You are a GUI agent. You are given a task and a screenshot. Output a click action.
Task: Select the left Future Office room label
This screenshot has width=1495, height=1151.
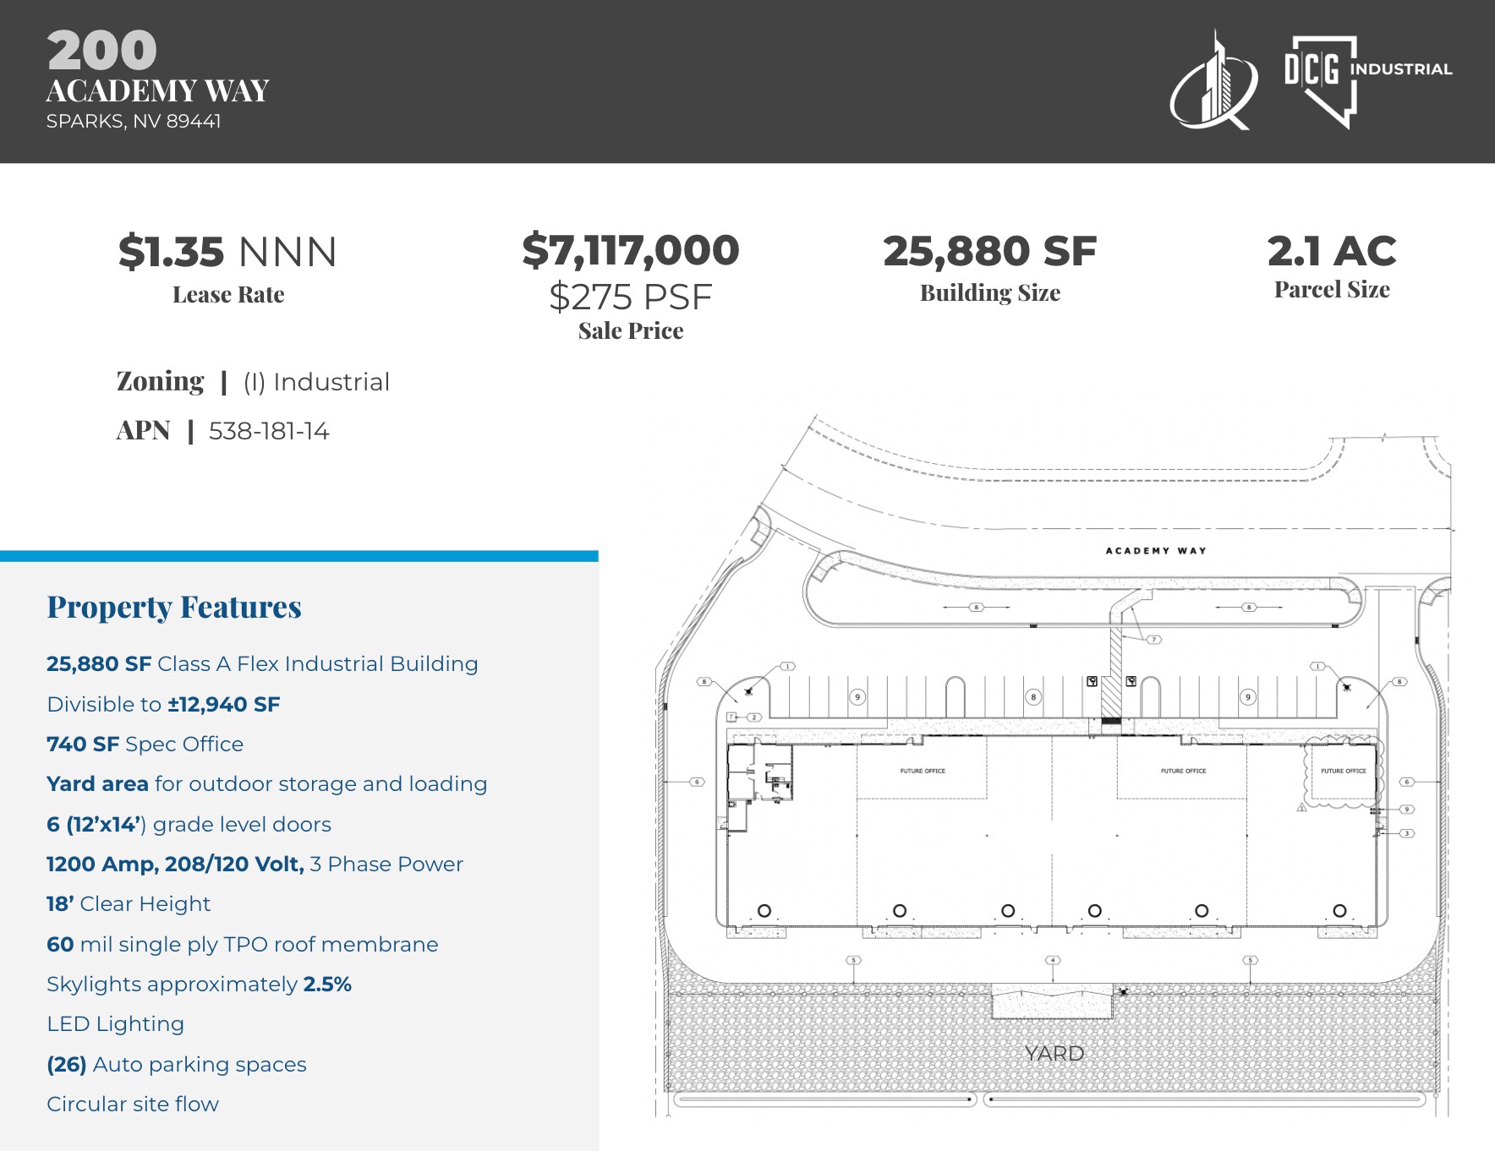point(922,771)
